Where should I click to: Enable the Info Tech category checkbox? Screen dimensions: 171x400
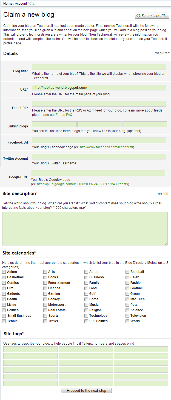127,299
